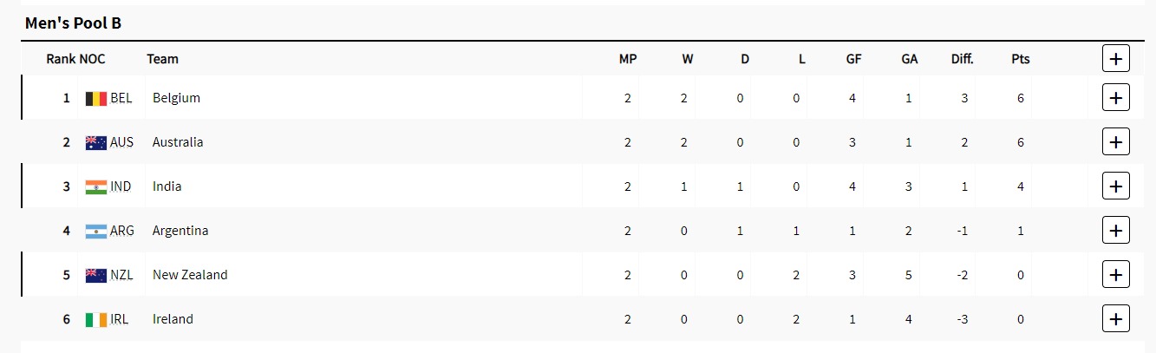Expand Belgium row details
The width and height of the screenshot is (1156, 353).
1115,98
